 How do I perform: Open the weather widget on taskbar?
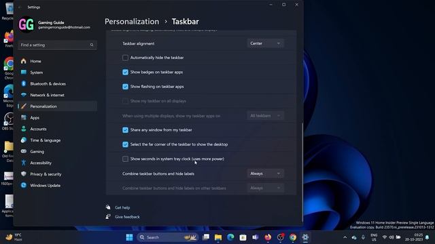pyautogui.click(x=14, y=237)
